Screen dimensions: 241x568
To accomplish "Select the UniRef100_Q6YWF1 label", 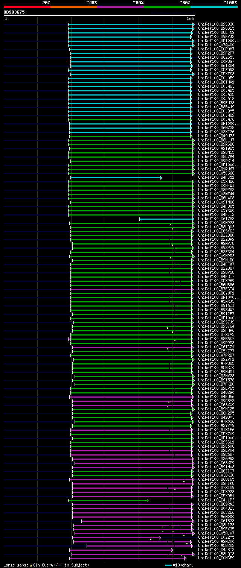I will tap(217, 293).
